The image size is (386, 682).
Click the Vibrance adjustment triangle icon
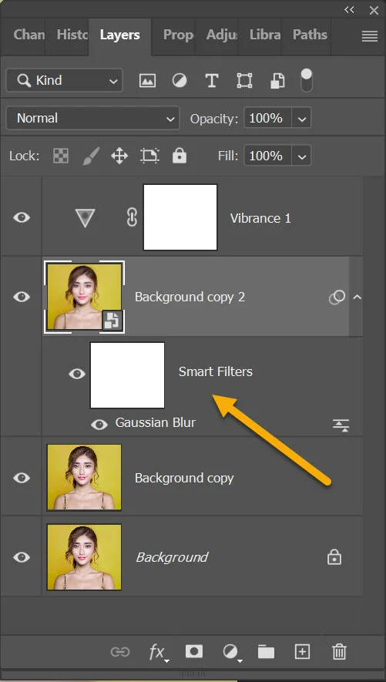coord(85,217)
